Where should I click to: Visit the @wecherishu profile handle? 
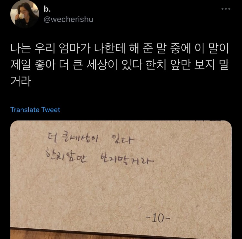[x=68, y=19]
